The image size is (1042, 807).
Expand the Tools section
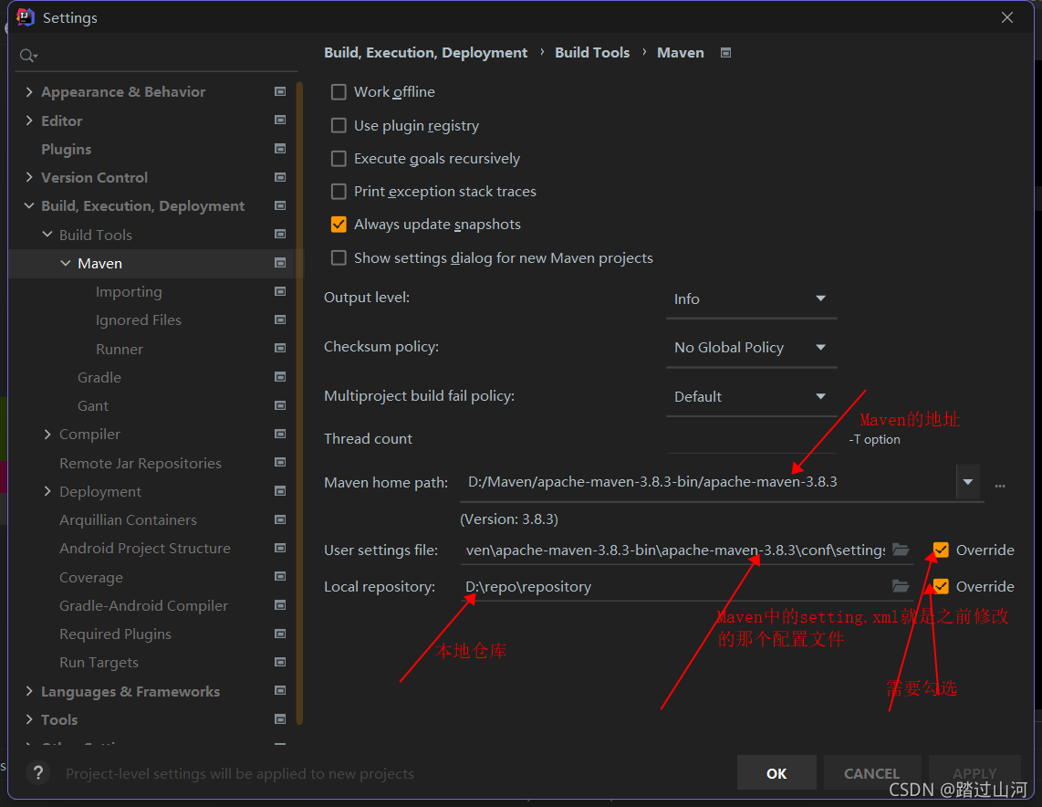pos(28,719)
